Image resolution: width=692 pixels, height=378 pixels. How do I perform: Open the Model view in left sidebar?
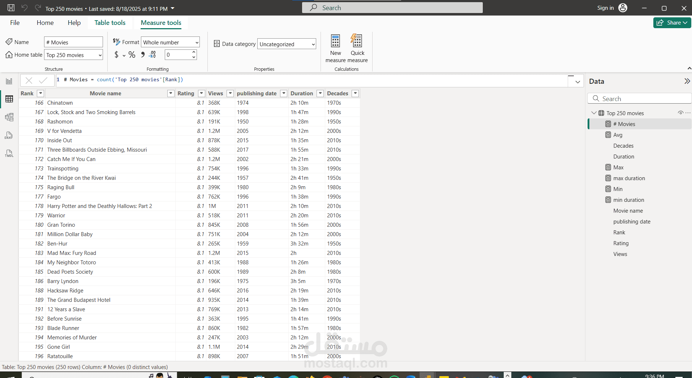9,117
